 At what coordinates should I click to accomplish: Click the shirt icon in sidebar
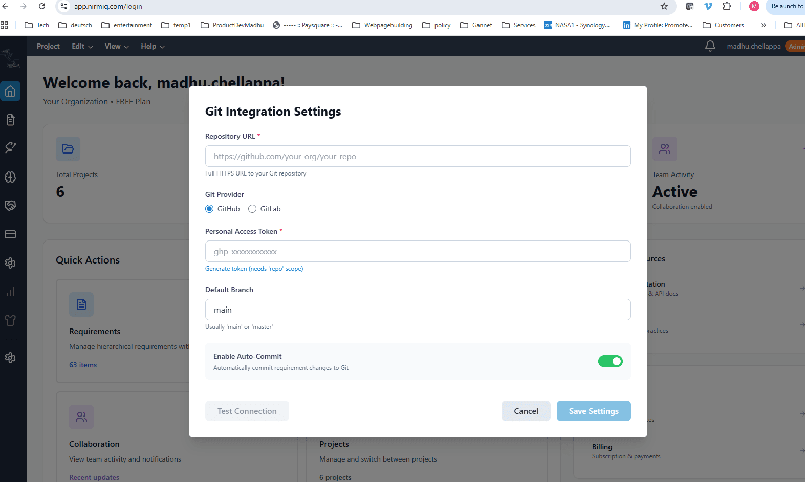[x=10, y=320]
